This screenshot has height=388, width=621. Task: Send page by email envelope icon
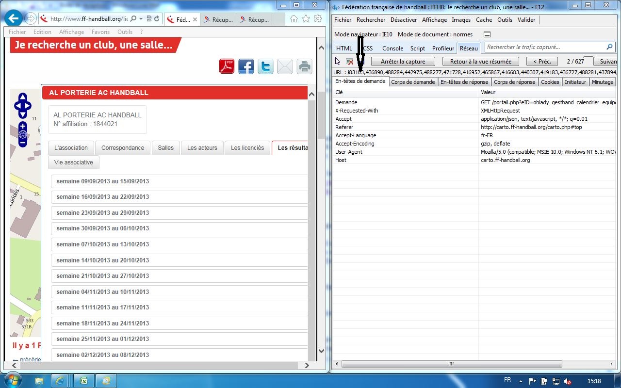[285, 66]
